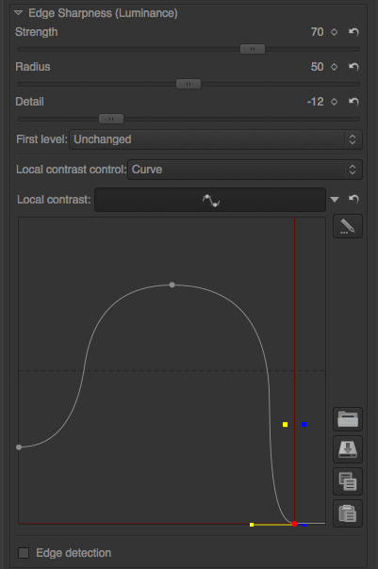Click the diamond icon next to Radius
This screenshot has height=569, width=378.
334,67
